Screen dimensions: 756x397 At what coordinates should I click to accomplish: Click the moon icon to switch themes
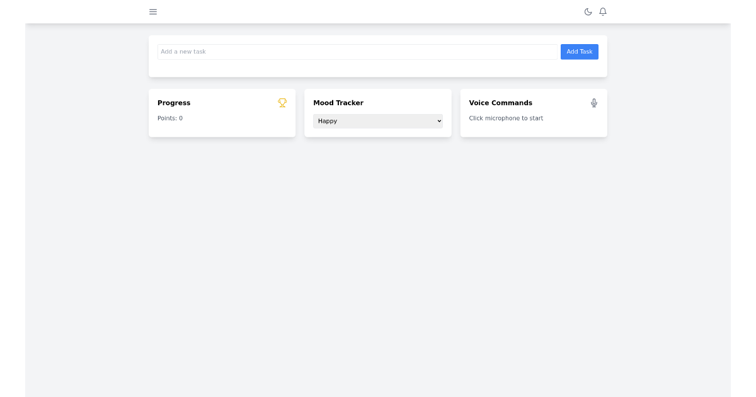588,11
